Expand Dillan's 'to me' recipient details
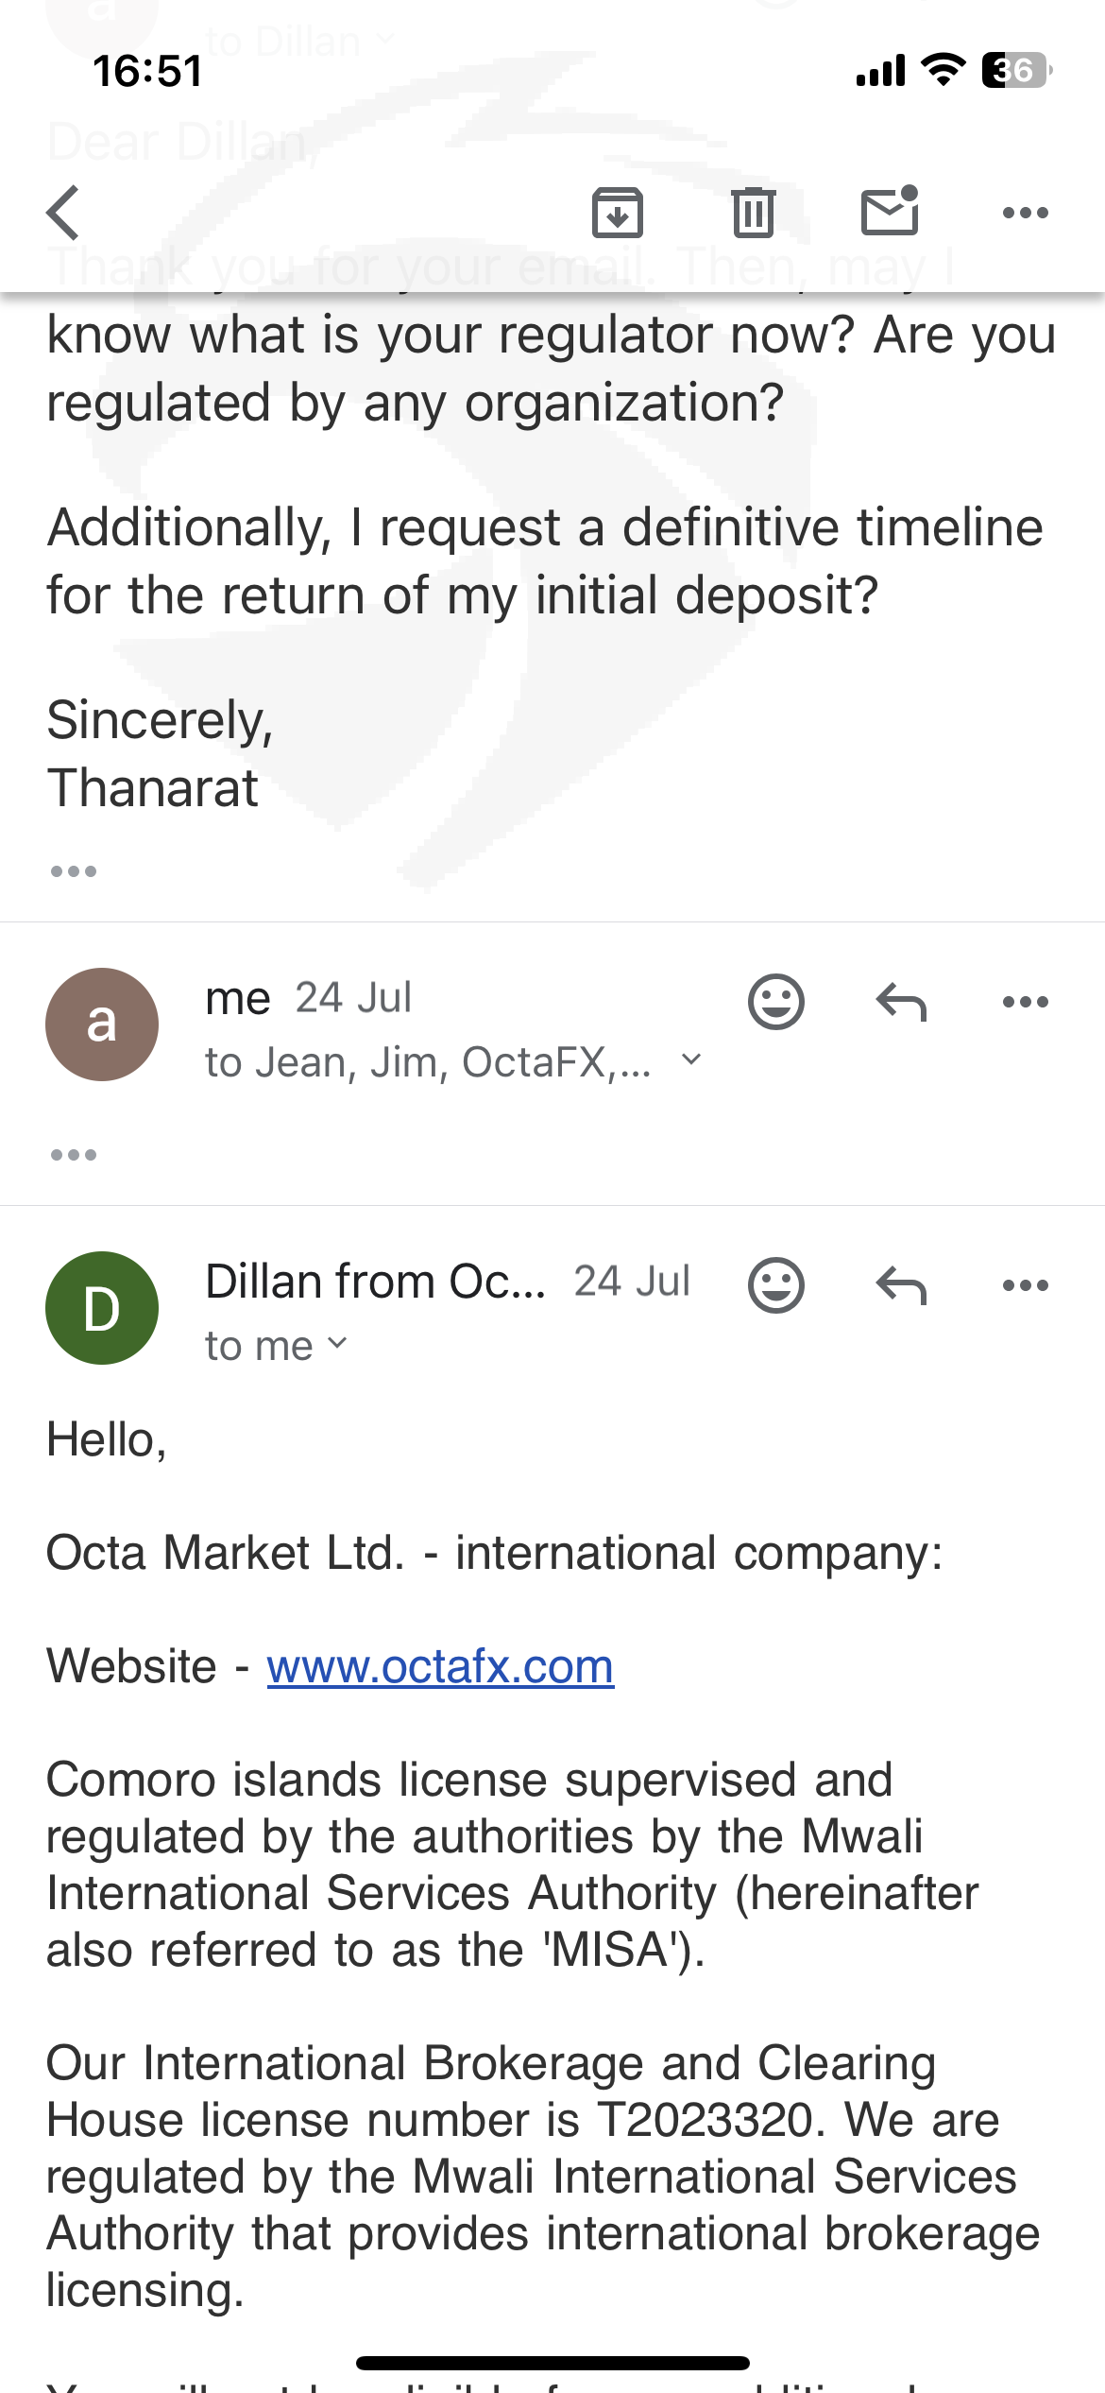The height and width of the screenshot is (2393, 1105). [338, 1344]
